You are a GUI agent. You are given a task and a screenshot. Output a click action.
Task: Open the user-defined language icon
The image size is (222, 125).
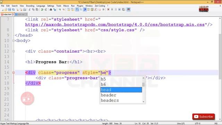pyautogui.click(x=88, y=9)
